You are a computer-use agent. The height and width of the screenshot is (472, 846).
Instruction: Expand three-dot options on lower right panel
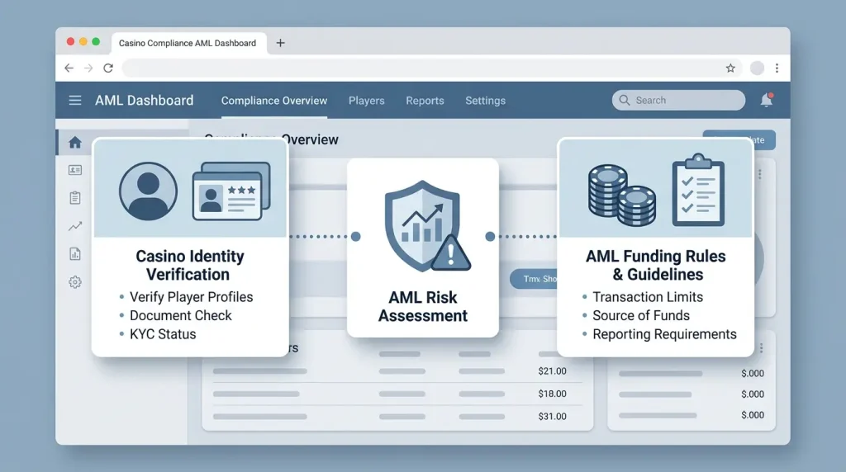point(761,348)
